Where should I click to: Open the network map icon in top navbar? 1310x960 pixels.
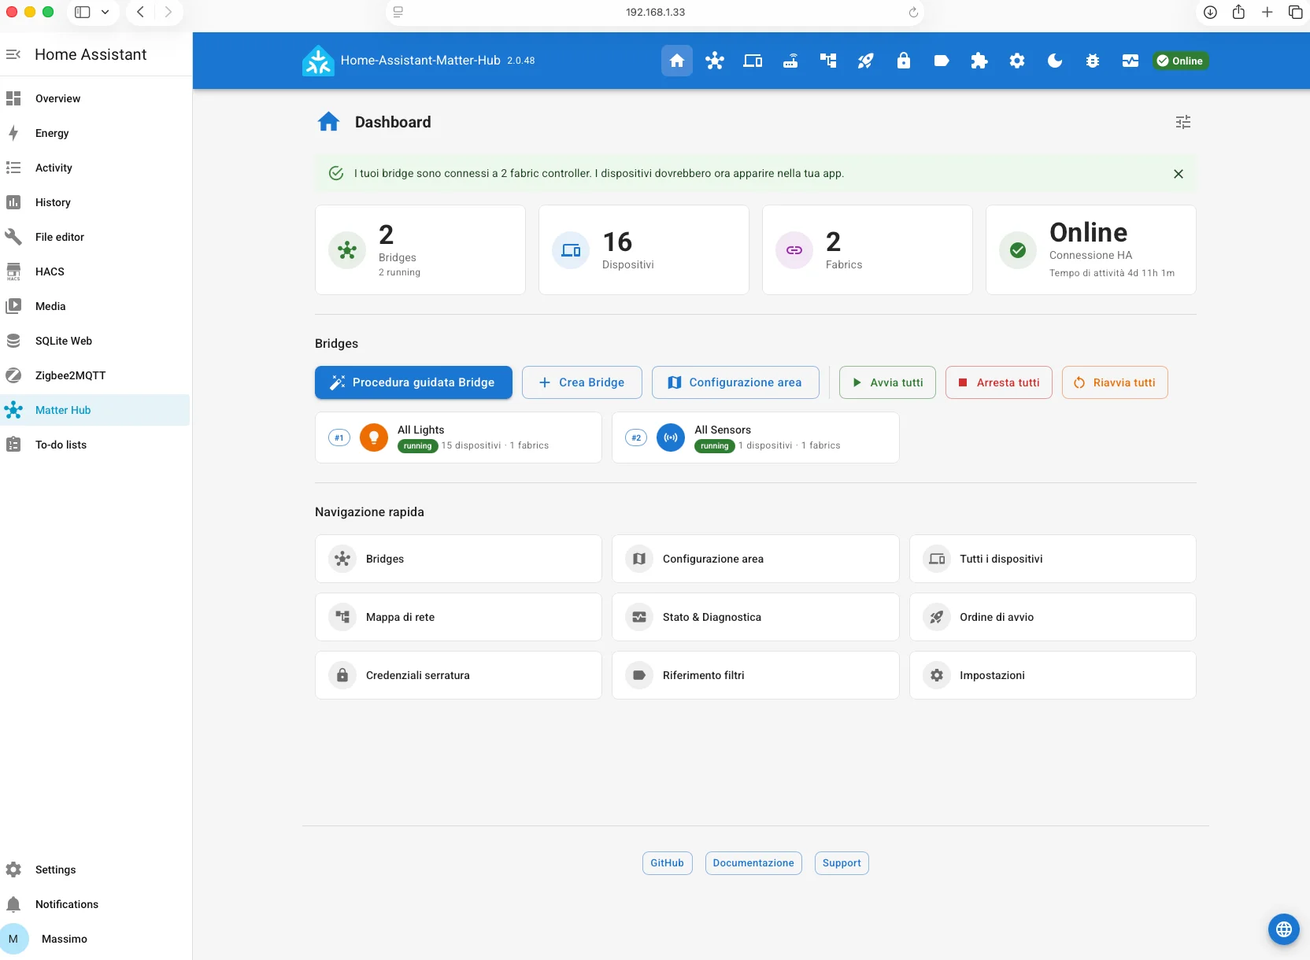click(x=828, y=61)
